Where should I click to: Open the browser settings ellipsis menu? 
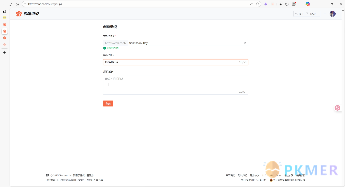click(301, 4)
